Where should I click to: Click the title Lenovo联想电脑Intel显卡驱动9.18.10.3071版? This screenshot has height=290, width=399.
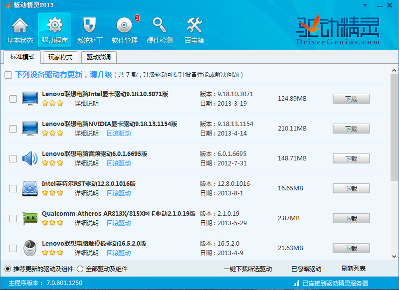tap(105, 94)
